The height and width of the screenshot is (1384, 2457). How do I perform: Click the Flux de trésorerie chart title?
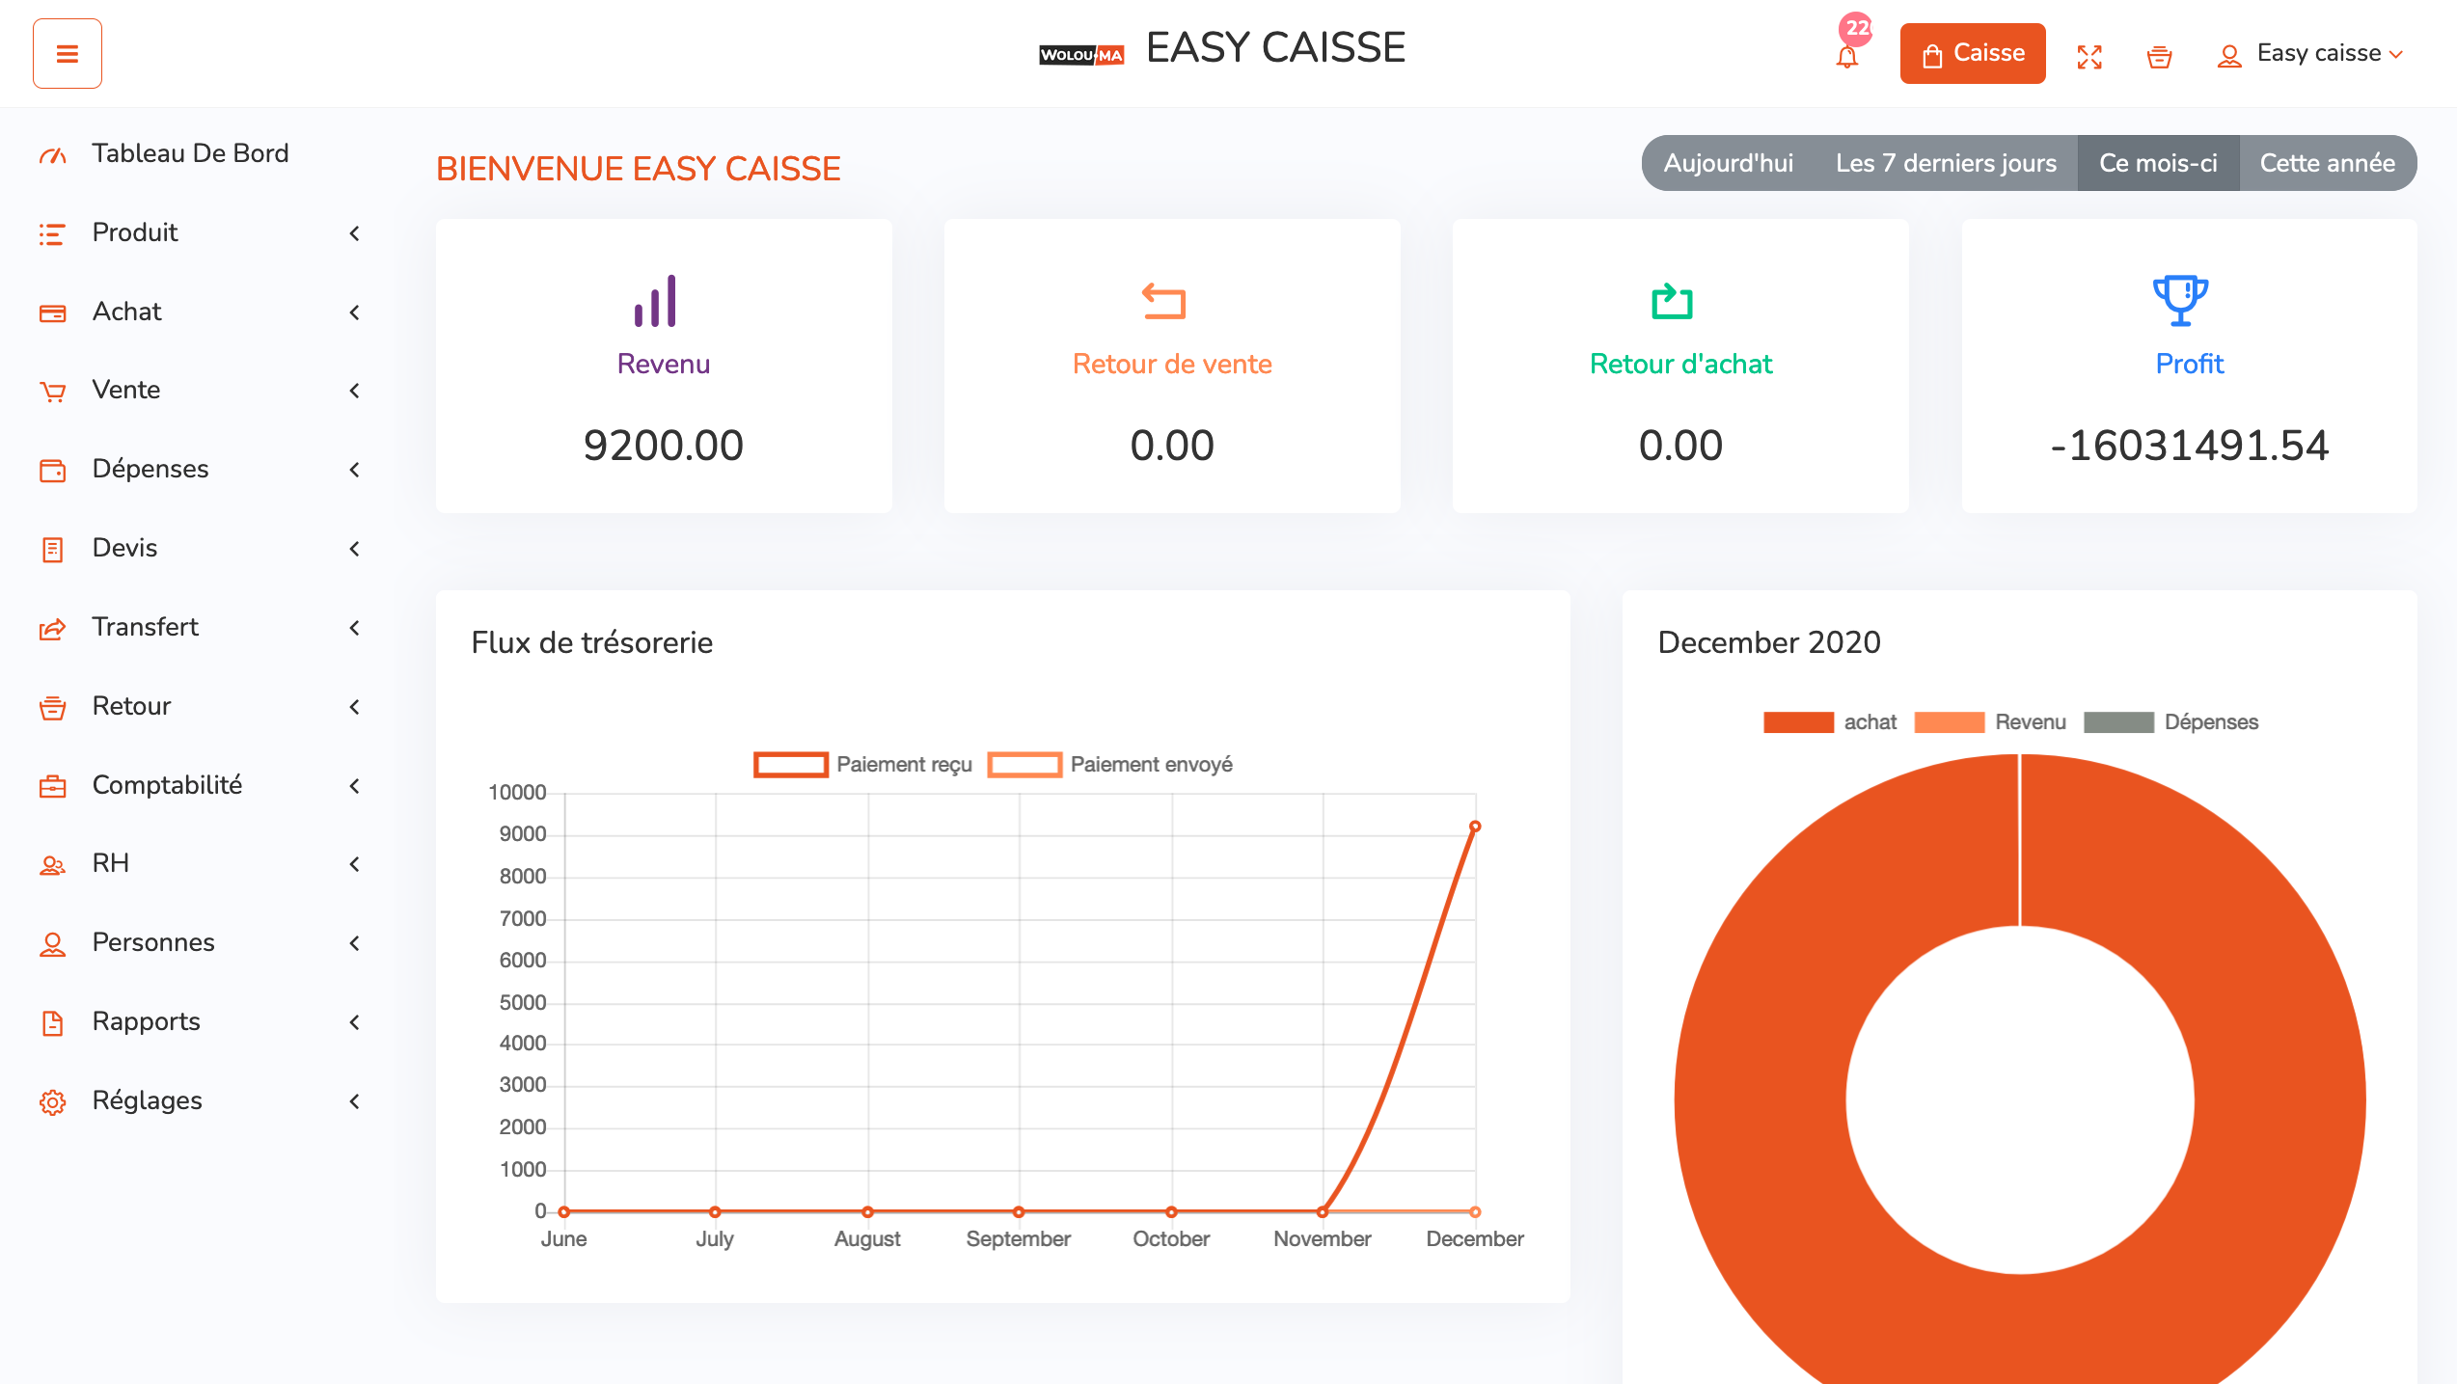point(592,642)
